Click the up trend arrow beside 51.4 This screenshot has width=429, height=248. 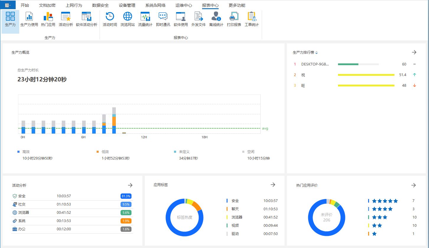coord(415,75)
